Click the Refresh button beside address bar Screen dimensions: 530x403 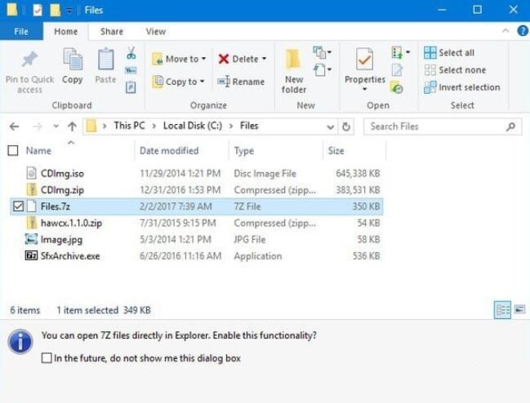pyautogui.click(x=346, y=127)
